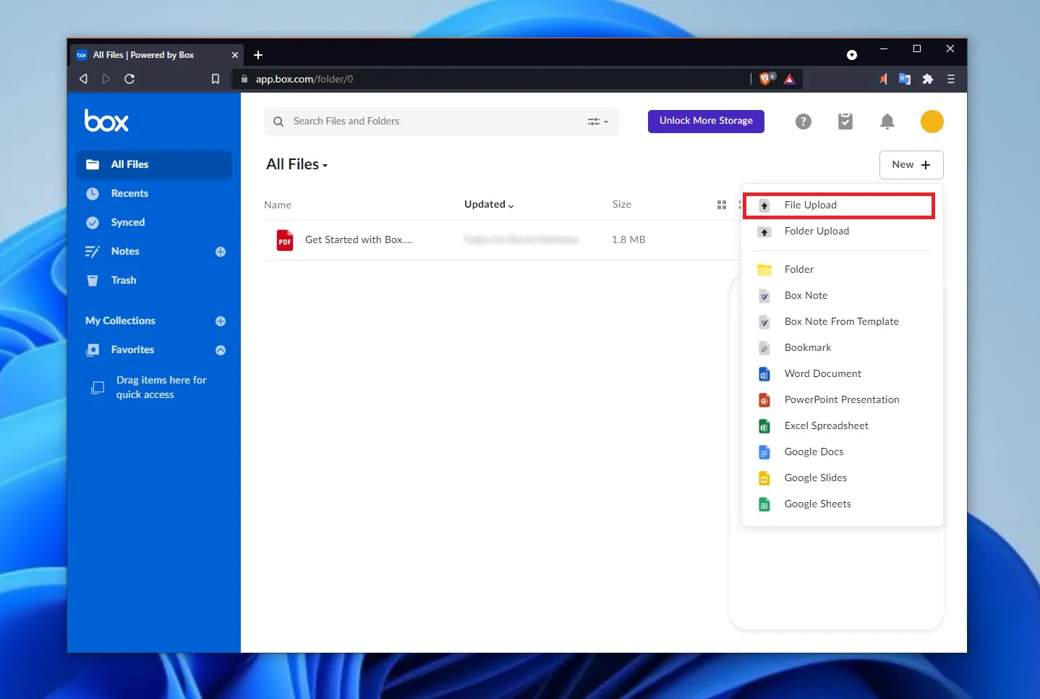Image resolution: width=1040 pixels, height=699 pixels.
Task: Open My Collections heading
Action: tap(120, 321)
